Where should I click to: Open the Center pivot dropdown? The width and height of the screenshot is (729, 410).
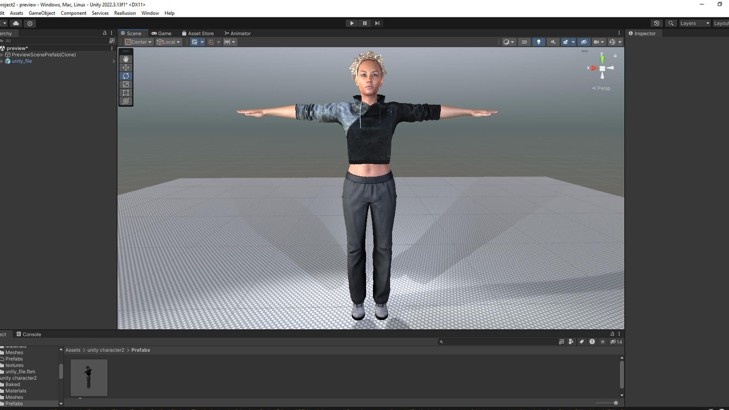[139, 42]
